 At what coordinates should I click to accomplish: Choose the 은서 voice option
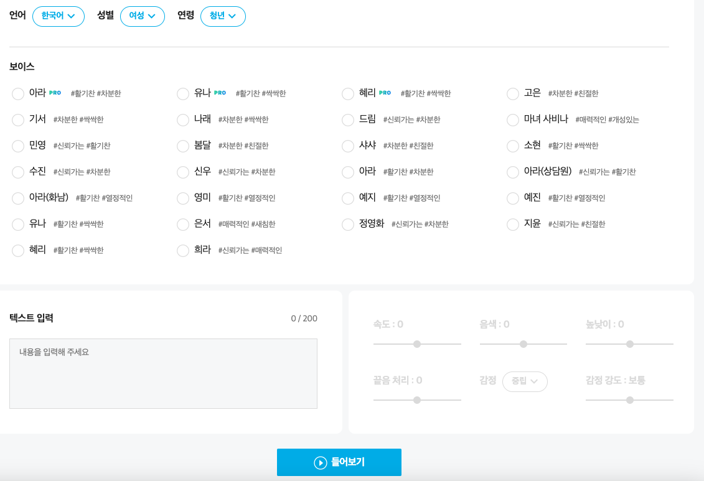pos(183,225)
